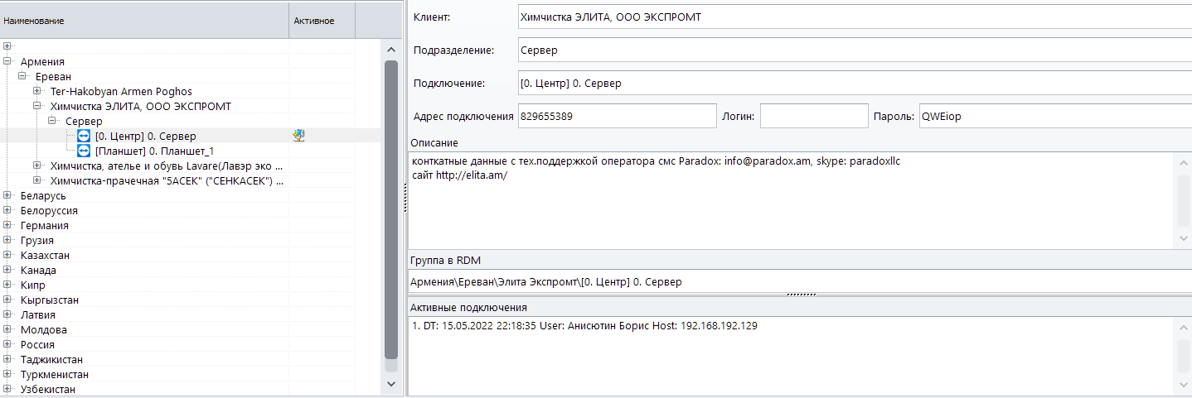This screenshot has width=1192, height=398.
Task: Expand the Беларусь country node
Action: tap(7, 195)
